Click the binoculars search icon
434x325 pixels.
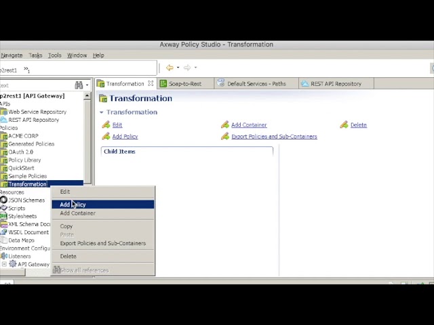pyautogui.click(x=79, y=85)
